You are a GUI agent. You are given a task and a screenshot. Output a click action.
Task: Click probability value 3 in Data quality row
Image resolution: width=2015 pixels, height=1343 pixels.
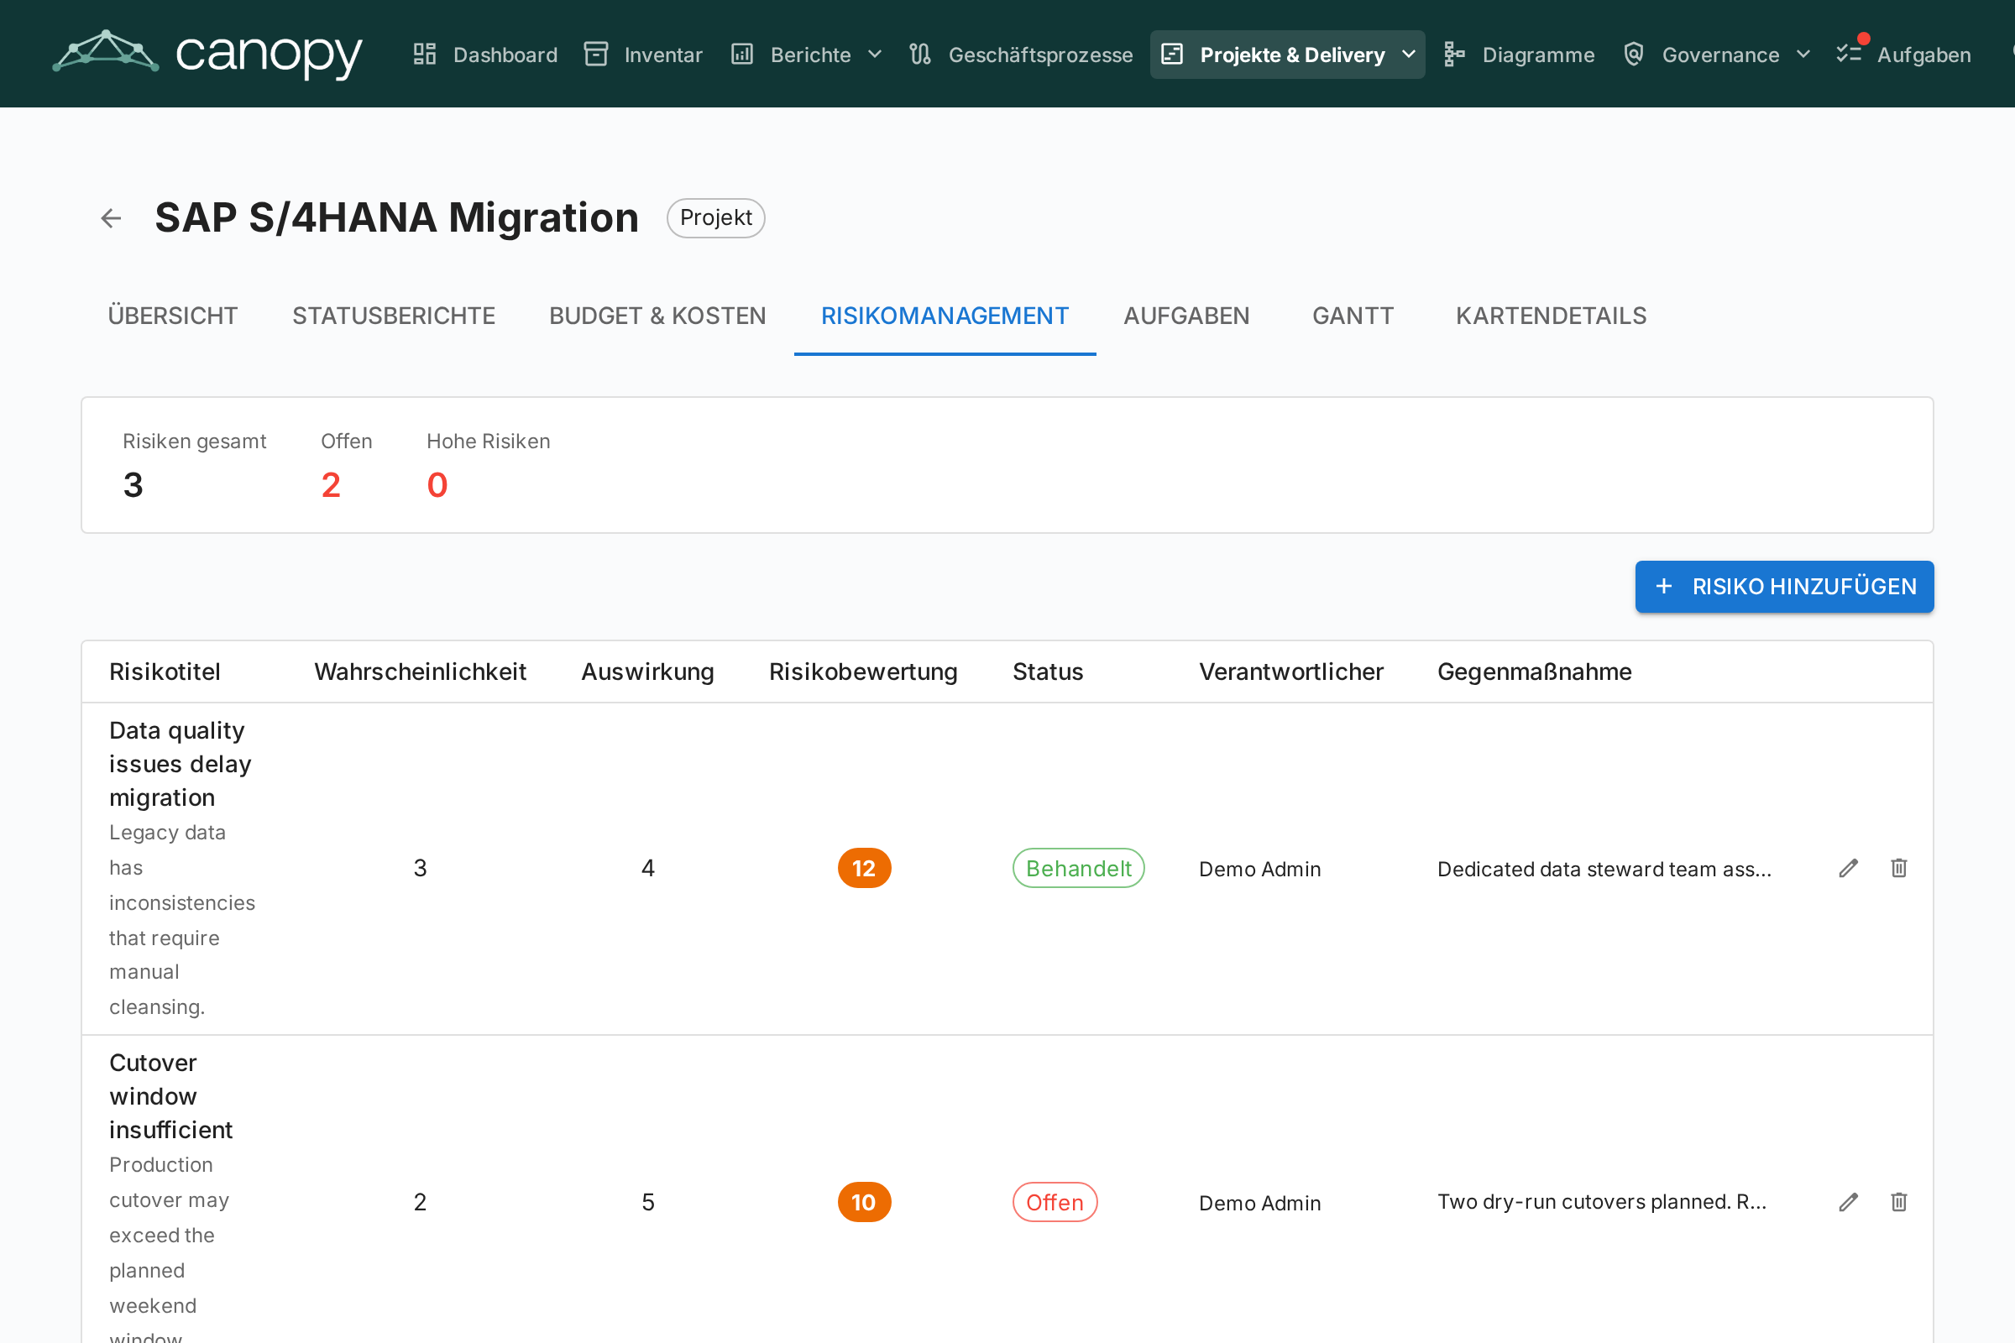coord(420,869)
